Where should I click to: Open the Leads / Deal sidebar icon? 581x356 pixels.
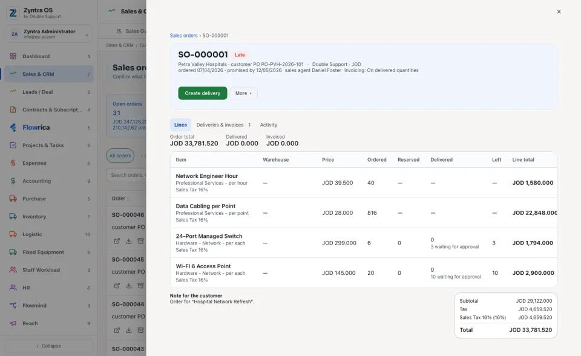point(13,91)
